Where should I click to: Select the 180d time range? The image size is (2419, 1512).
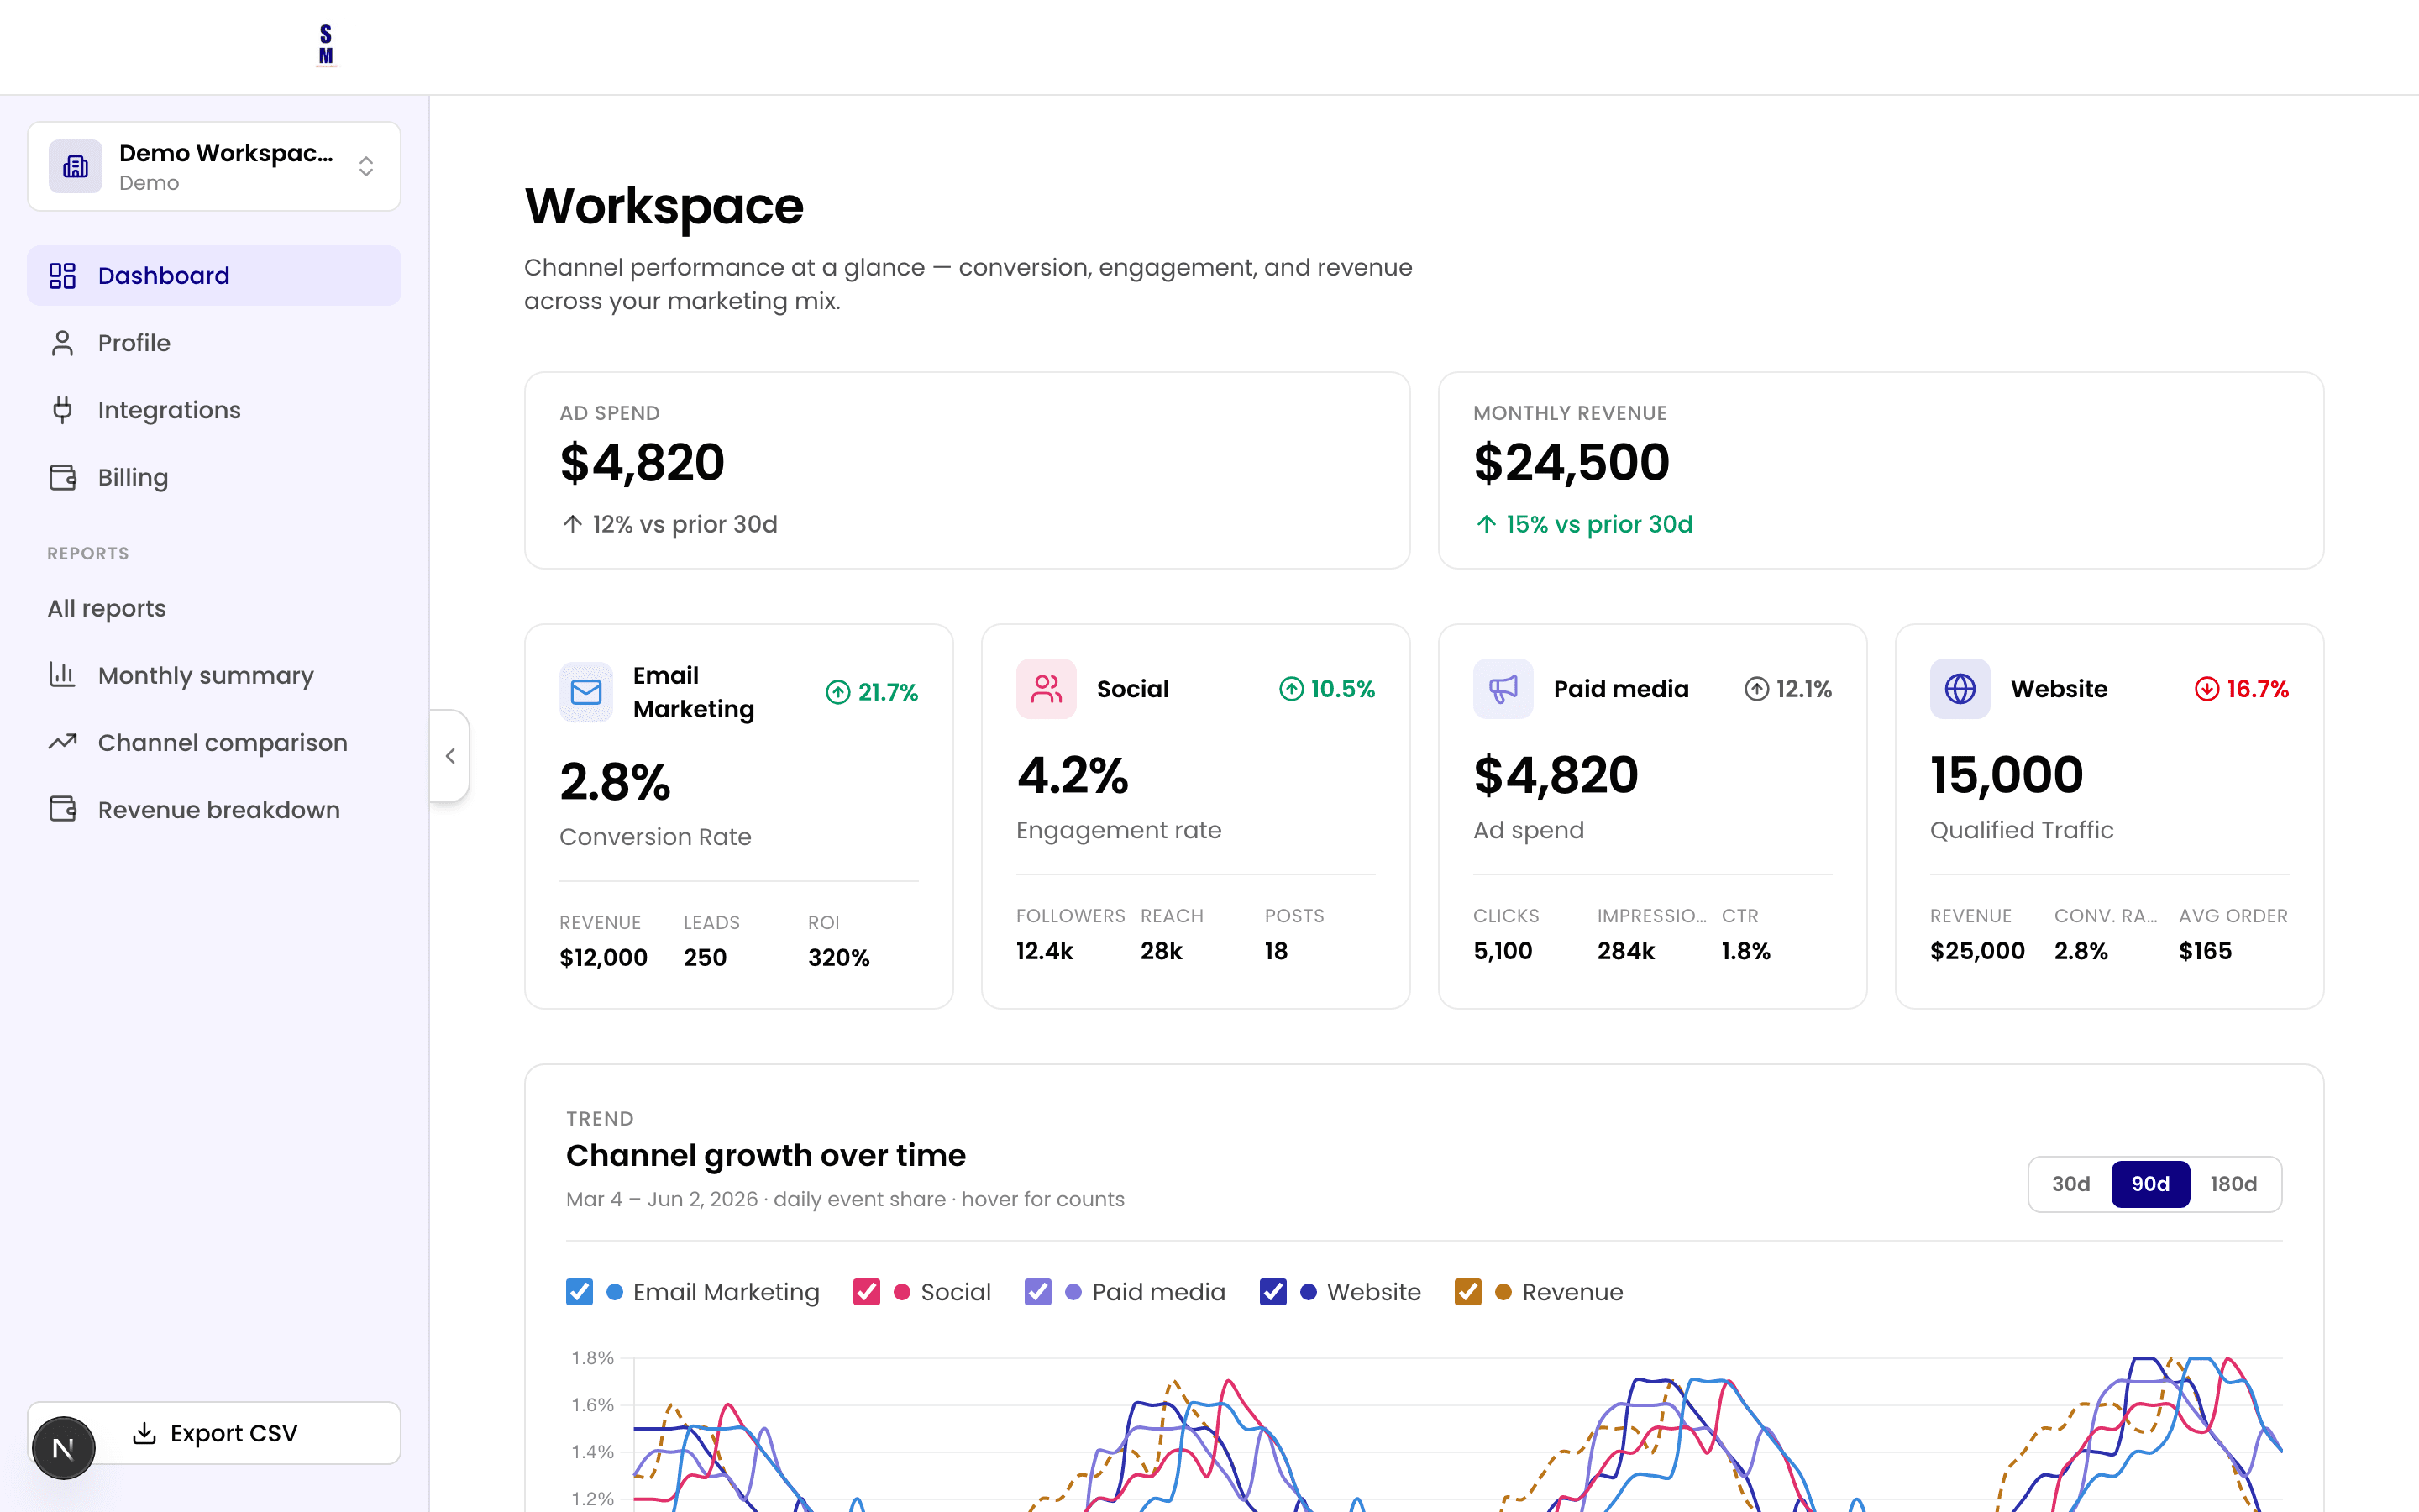coord(2233,1184)
